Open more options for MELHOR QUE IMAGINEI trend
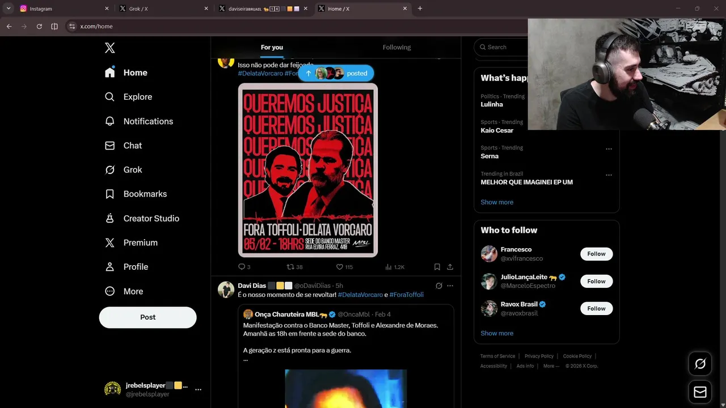The height and width of the screenshot is (408, 726). [x=609, y=175]
